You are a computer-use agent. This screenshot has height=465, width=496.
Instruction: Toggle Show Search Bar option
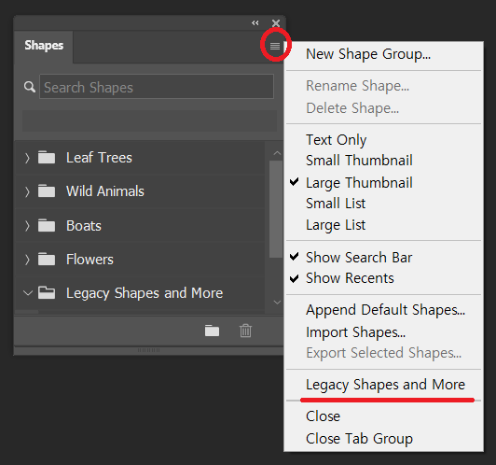[359, 258]
